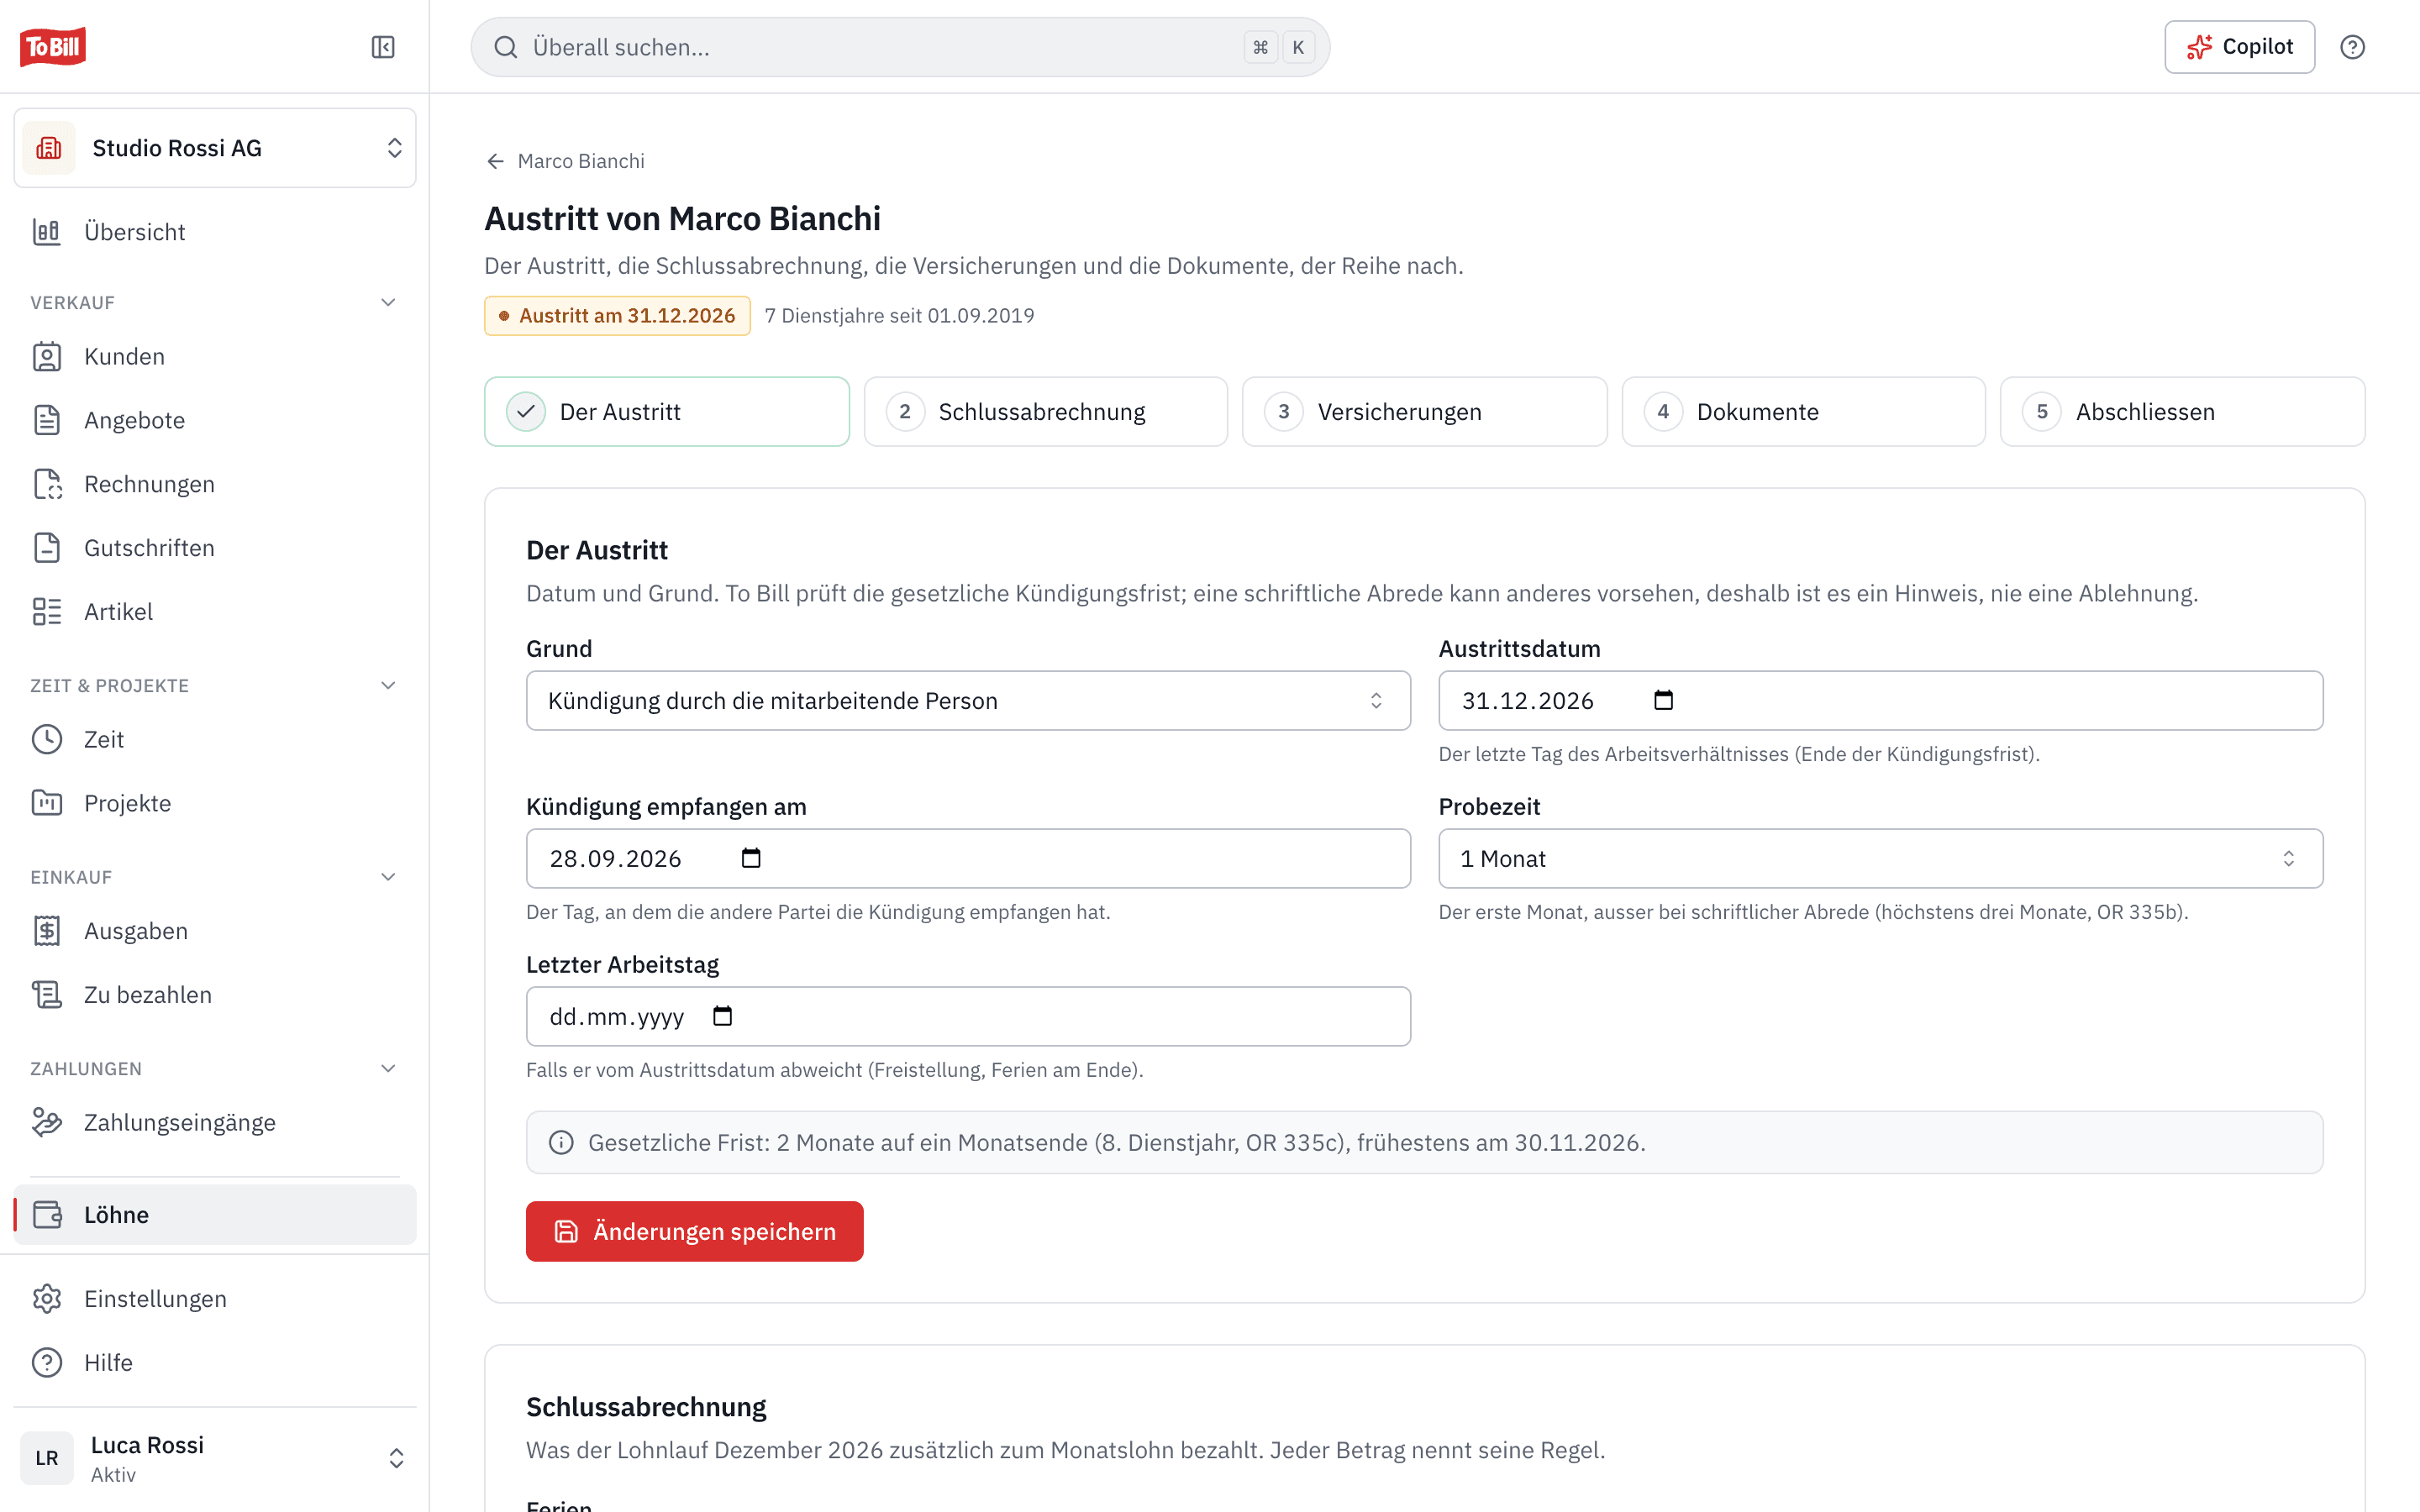Open Einstellungen
Screen dimensions: 2420x1512
215,1298
